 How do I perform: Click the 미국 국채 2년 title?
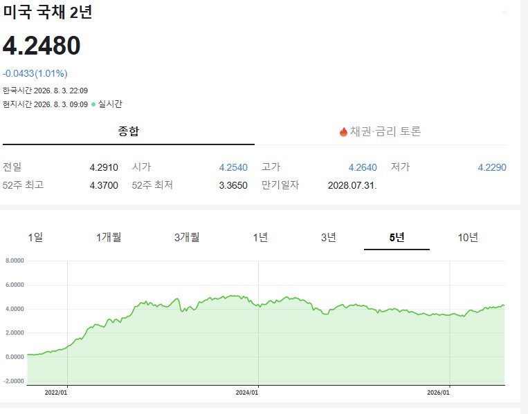point(48,12)
